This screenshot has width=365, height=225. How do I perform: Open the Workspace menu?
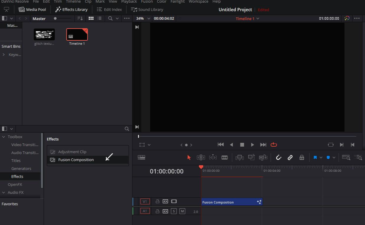click(x=198, y=1)
